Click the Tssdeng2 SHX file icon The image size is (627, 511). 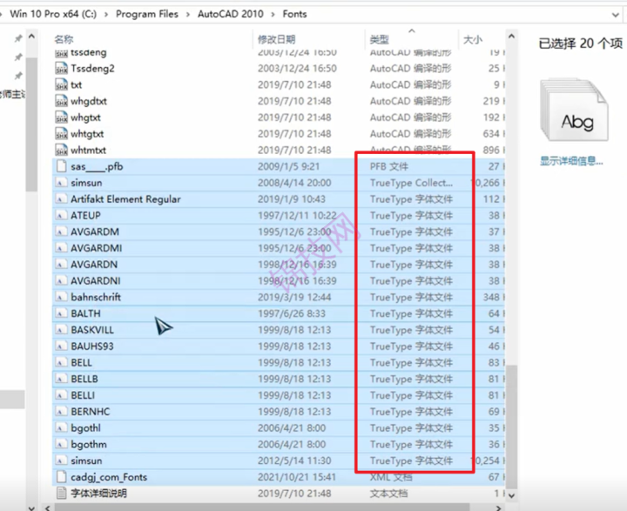point(61,69)
